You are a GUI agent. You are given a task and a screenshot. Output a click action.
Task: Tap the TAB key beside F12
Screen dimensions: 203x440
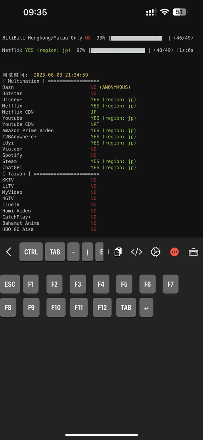coord(126,307)
